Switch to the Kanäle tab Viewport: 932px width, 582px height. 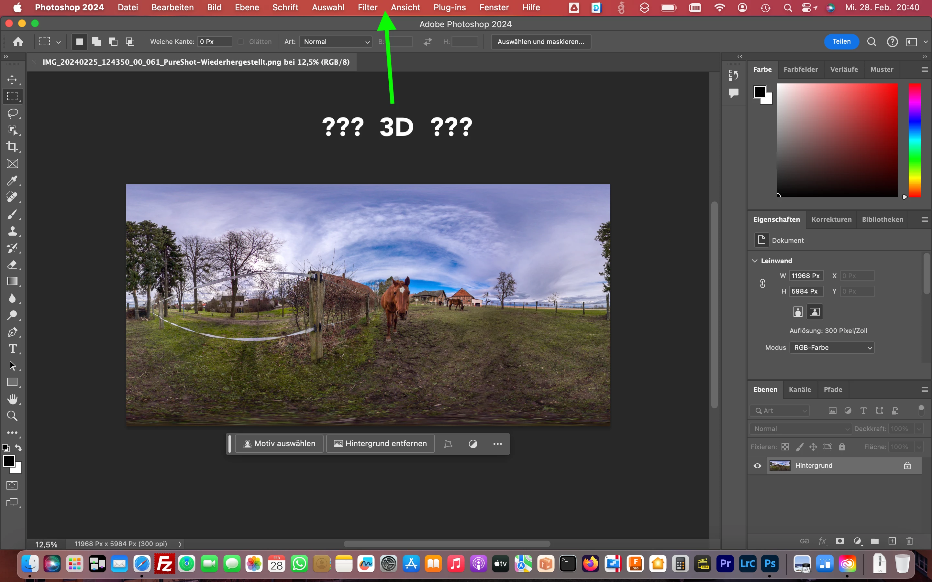coord(800,390)
